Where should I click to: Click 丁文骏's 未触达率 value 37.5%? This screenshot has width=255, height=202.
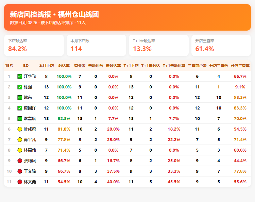[113, 171]
